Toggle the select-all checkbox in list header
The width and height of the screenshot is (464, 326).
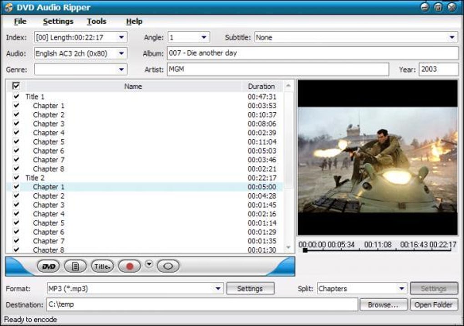16,86
